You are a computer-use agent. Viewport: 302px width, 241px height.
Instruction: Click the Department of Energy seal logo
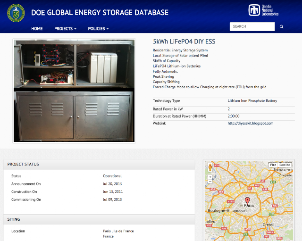[16, 13]
